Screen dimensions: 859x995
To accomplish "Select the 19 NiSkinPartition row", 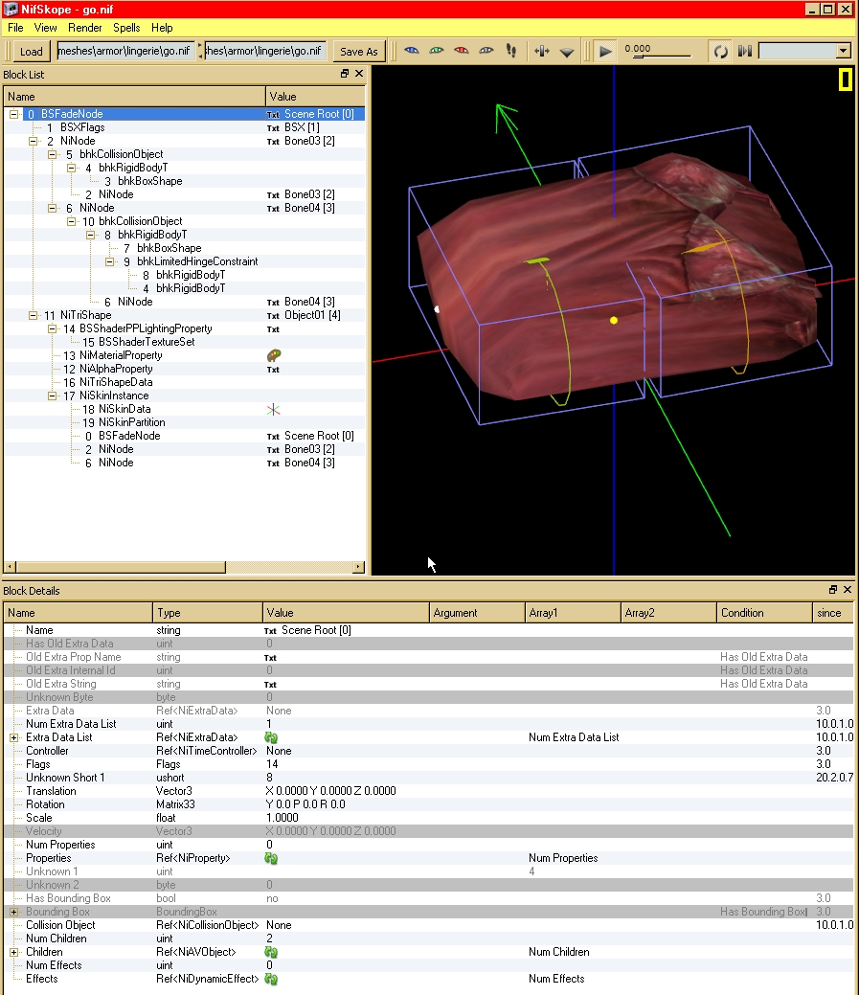I will coord(184,422).
